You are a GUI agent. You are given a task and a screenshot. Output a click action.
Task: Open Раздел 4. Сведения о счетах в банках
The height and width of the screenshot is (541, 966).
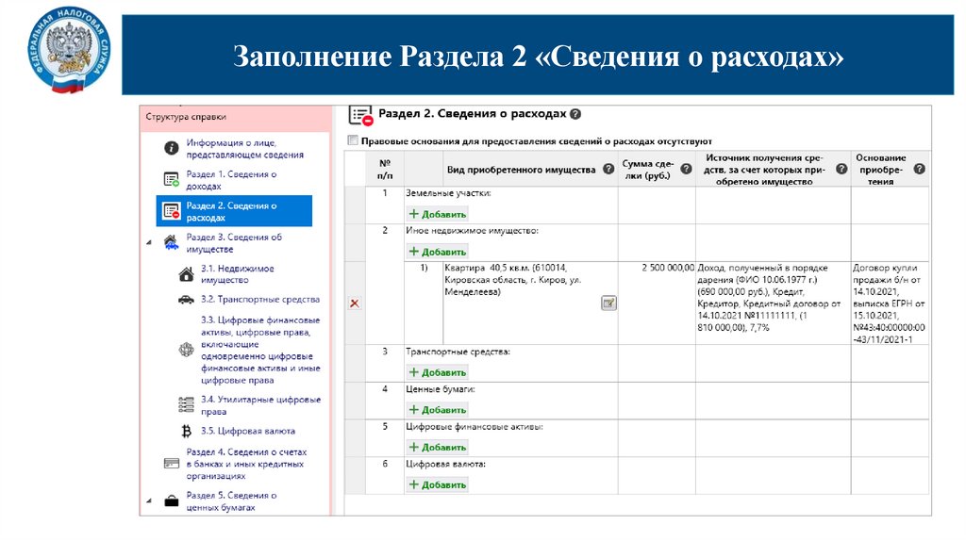tap(246, 464)
